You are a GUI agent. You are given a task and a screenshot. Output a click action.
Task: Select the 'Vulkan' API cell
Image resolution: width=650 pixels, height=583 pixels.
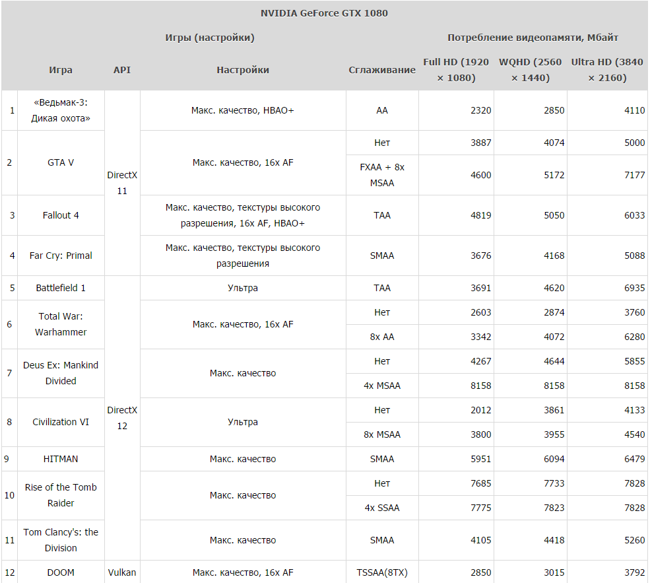pos(122,572)
